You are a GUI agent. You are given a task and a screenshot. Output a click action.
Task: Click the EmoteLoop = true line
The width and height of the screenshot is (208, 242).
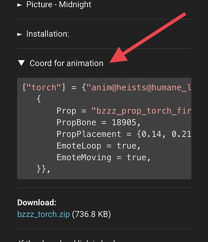point(99,146)
